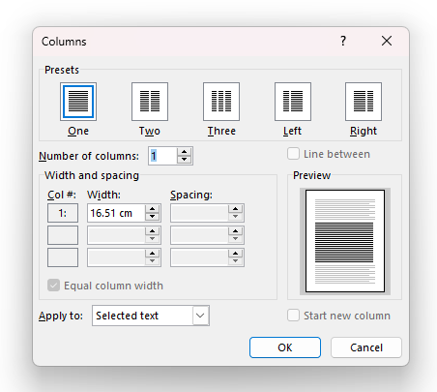Screen dimensions: 437x392
Task: Click the column 1 Spacing field
Action: pos(199,213)
